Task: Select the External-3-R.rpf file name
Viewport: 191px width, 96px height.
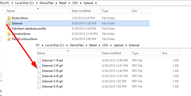Action: [x=52, y=71]
